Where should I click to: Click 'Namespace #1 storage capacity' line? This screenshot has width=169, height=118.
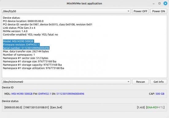coord(32,65)
